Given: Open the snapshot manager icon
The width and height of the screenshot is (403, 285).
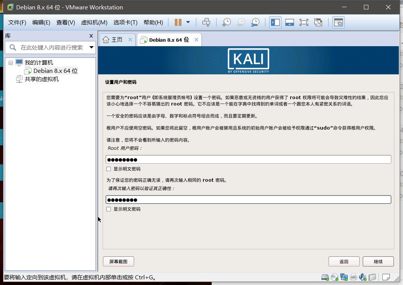Looking at the screenshot, I should coord(255,22).
